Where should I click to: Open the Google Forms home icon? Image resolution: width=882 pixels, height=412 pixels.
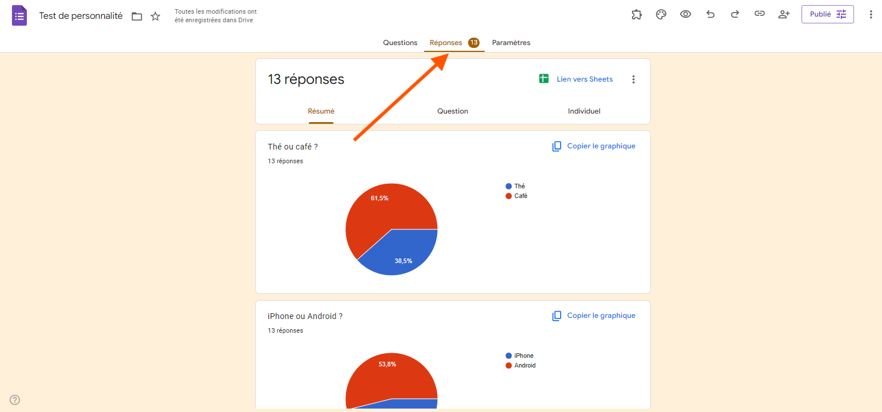19,15
